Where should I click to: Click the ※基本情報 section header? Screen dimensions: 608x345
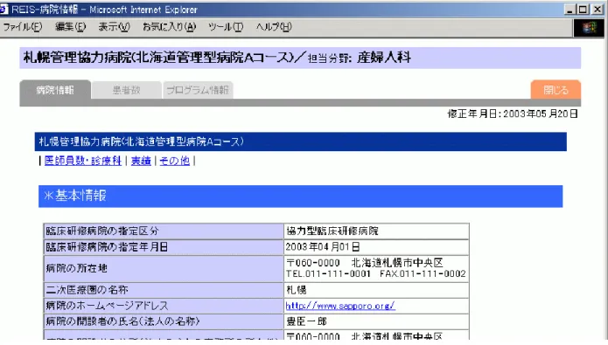pos(301,196)
